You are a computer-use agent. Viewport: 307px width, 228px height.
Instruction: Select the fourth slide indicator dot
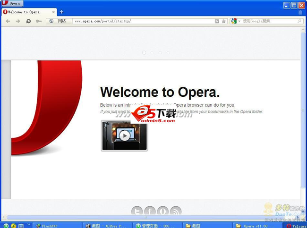tap(168, 53)
